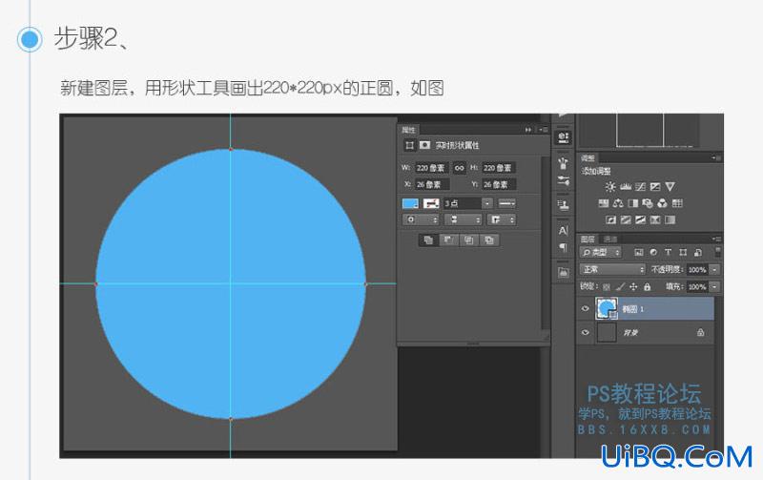763x480 pixels.
Task: Open the clone source stamp panel icon
Action: [564, 205]
